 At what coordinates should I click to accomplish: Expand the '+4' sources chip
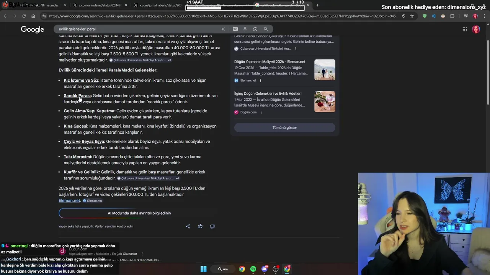coord(177,178)
